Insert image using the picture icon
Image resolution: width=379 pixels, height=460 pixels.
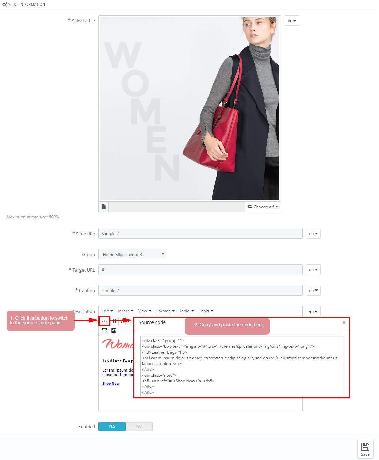114,331
